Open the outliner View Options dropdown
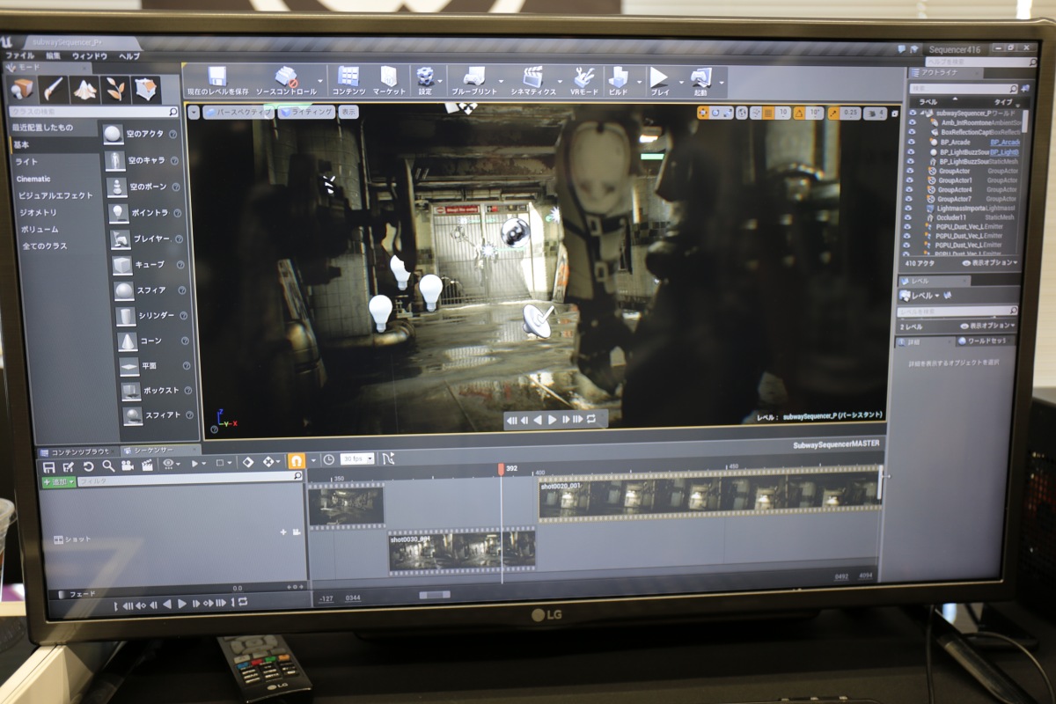Image resolution: width=1056 pixels, height=704 pixels. point(989,262)
